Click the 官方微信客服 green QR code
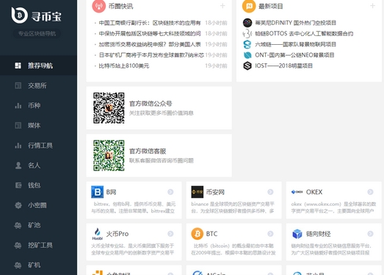 click(x=109, y=156)
